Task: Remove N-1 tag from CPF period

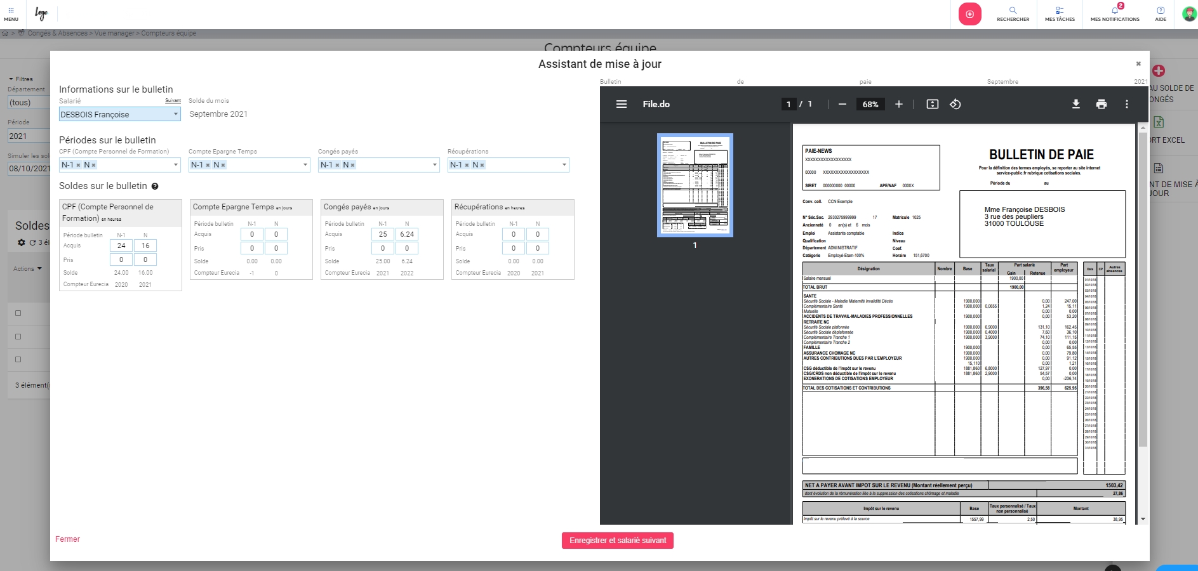Action: [x=79, y=165]
